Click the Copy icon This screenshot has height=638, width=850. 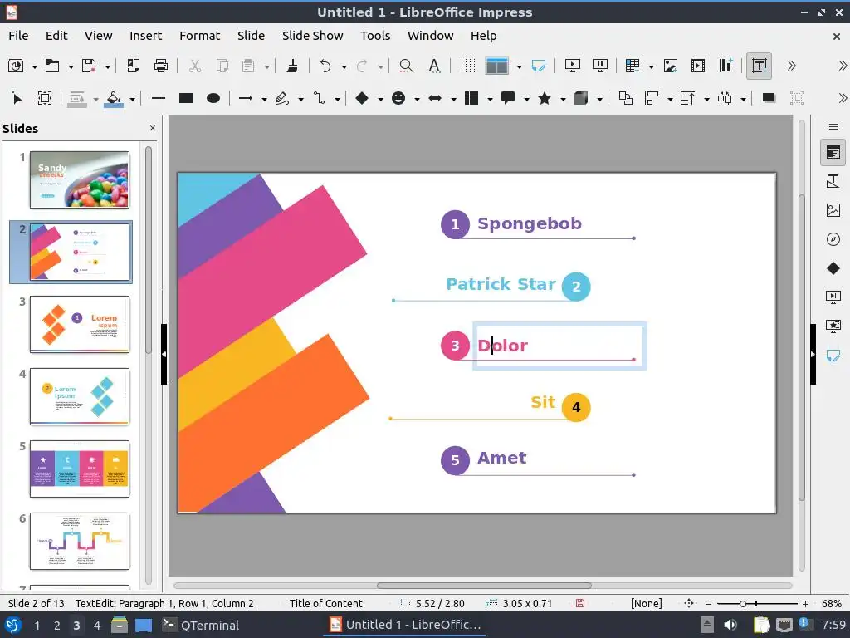(x=222, y=66)
